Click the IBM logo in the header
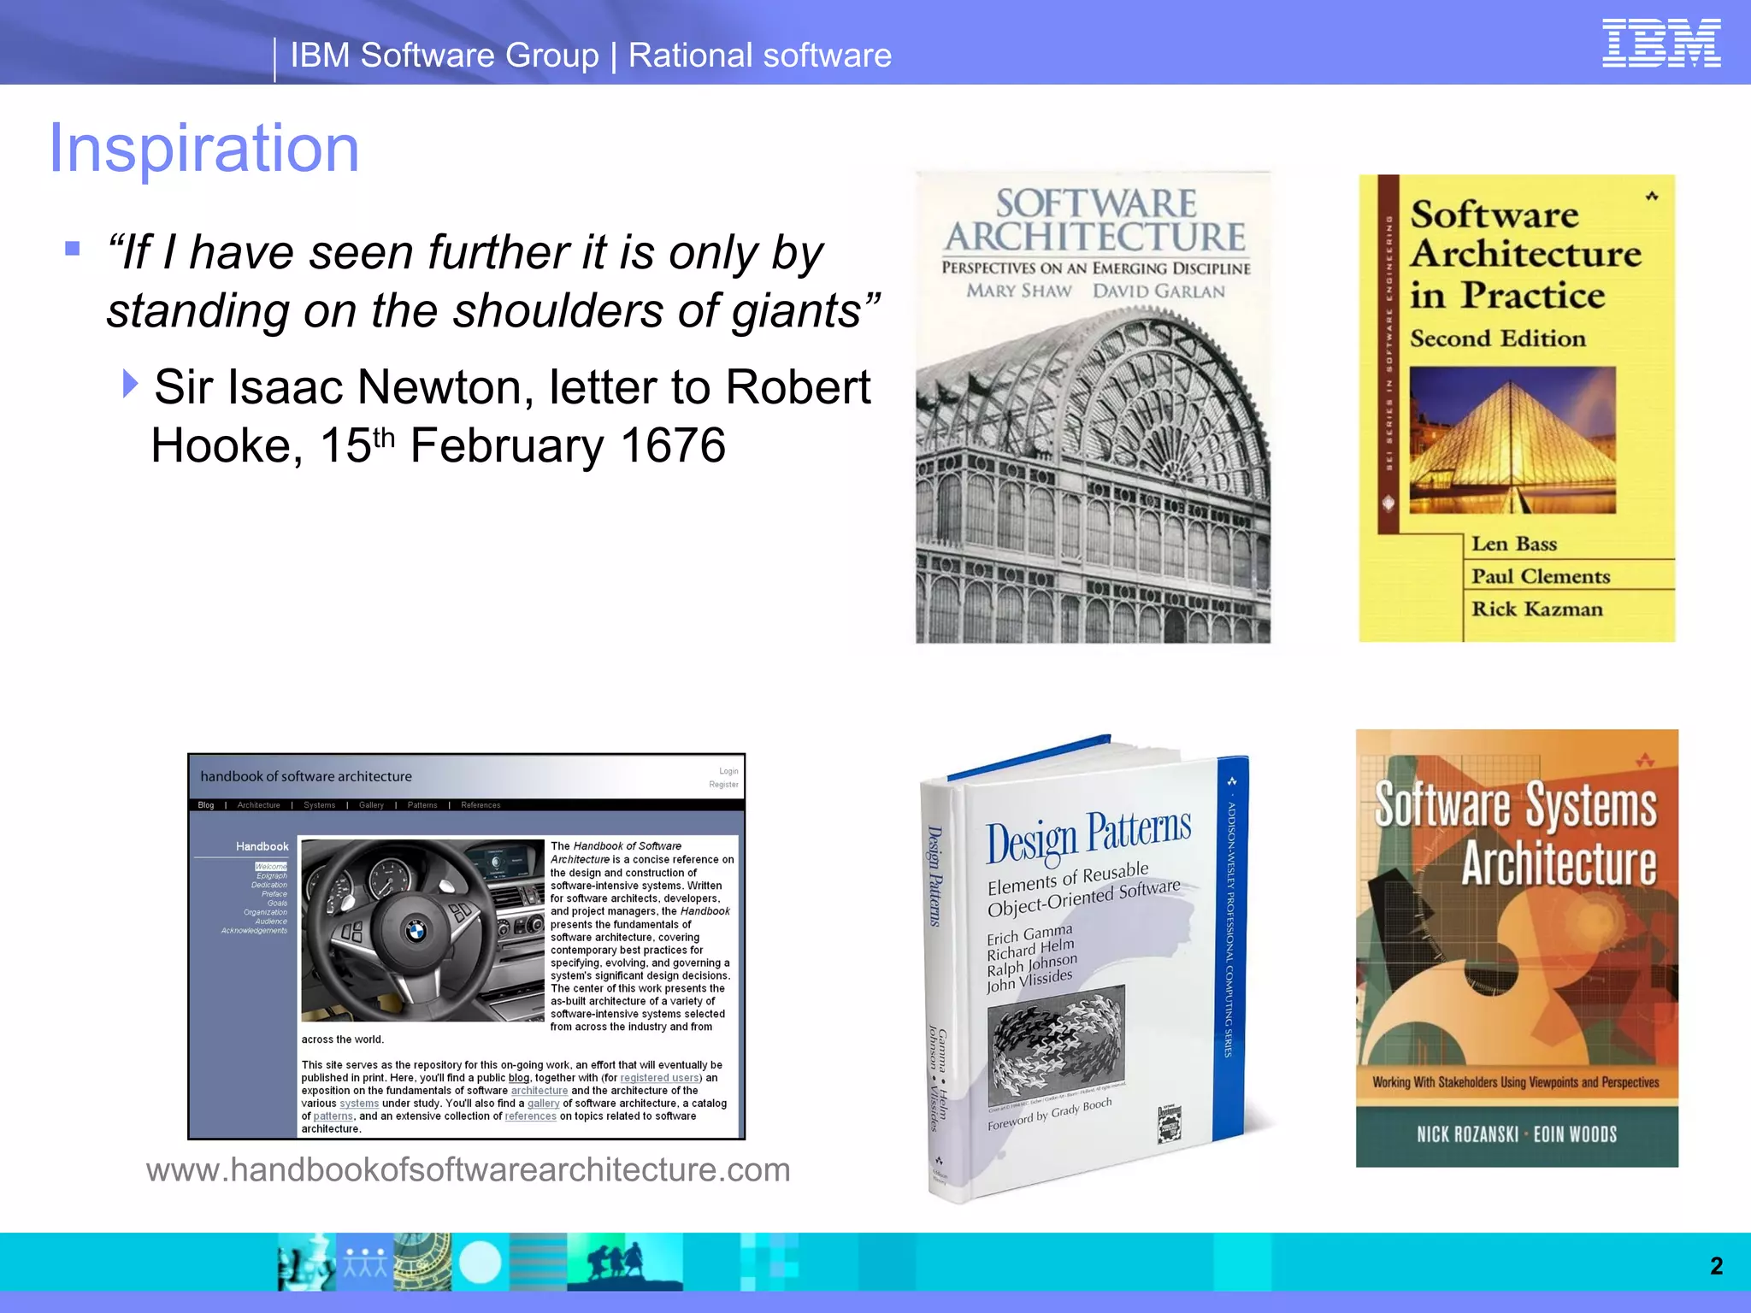This screenshot has height=1313, width=1751. click(1660, 44)
